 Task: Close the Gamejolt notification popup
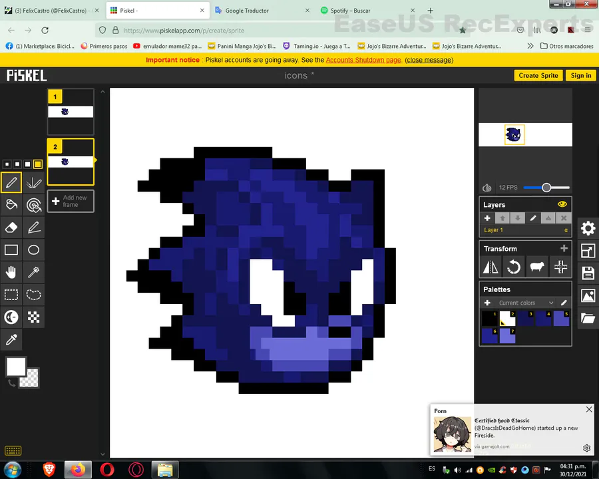[x=589, y=409]
